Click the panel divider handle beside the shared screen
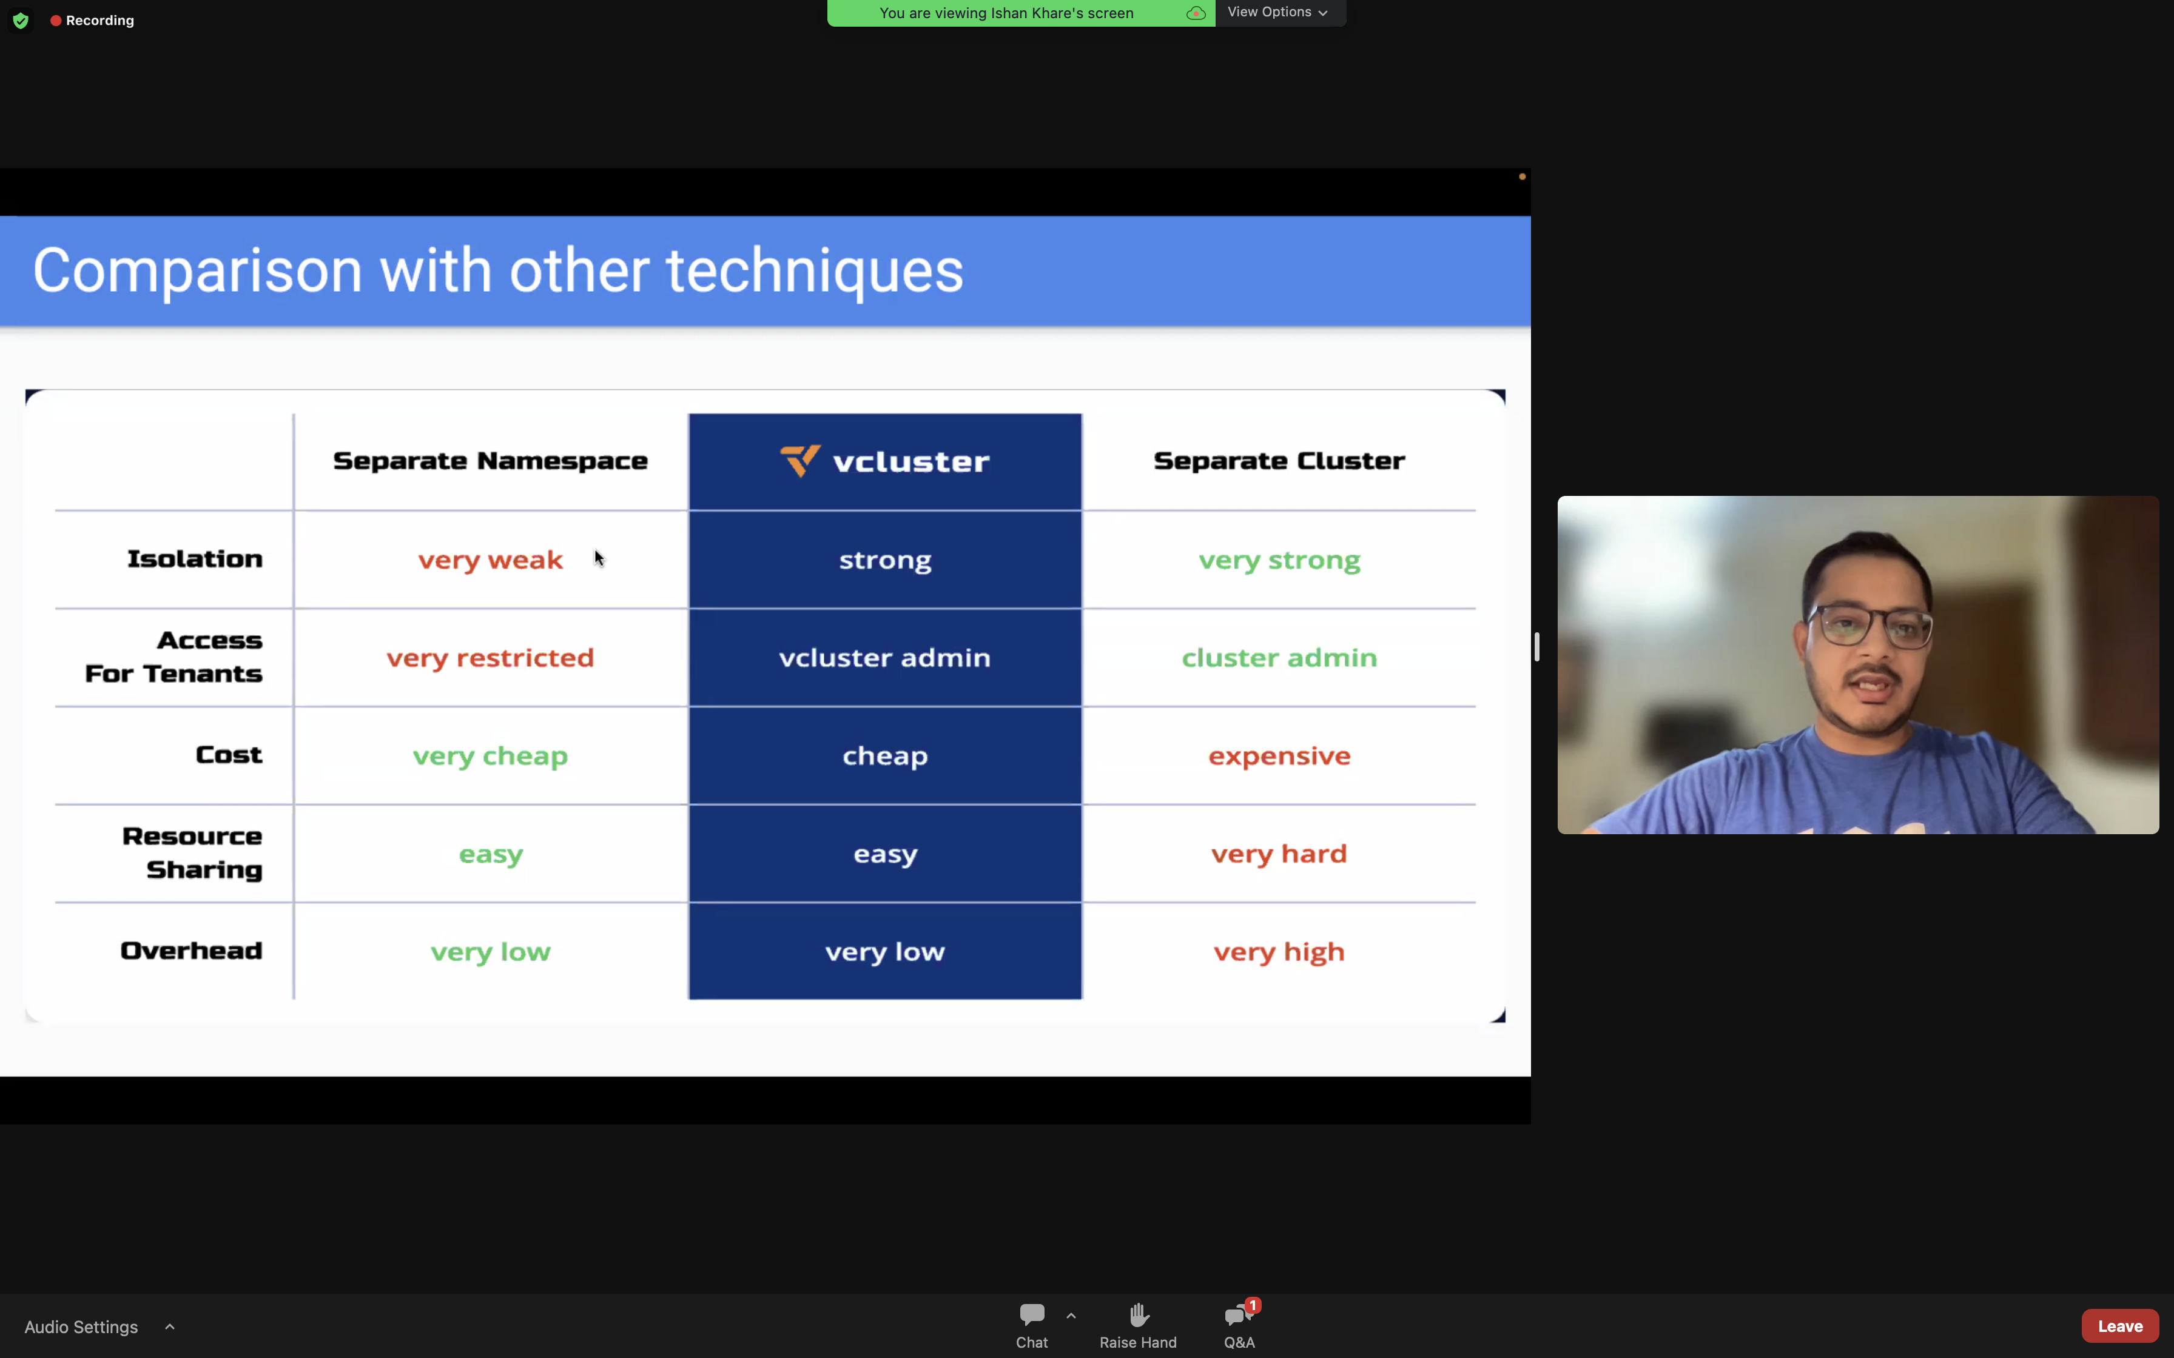Viewport: 2174px width, 1358px height. point(1537,647)
